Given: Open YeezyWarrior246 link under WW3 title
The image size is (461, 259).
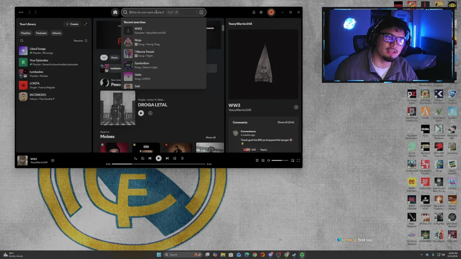Looking at the screenshot, I should (x=240, y=110).
